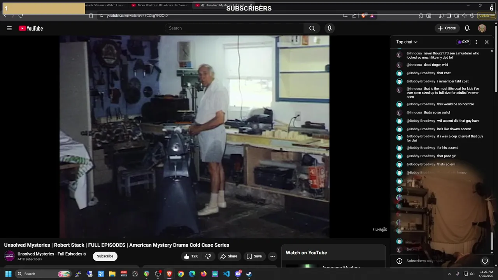This screenshot has width=498, height=280.
Task: Select the Unsolved Mysteries browser tab
Action: [x=224, y=5]
